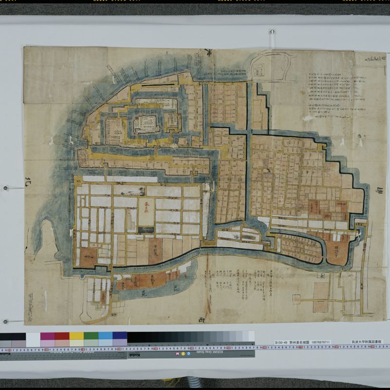
Task: Click the pin at the bottom-left map corner
Action: (x=6, y=322)
